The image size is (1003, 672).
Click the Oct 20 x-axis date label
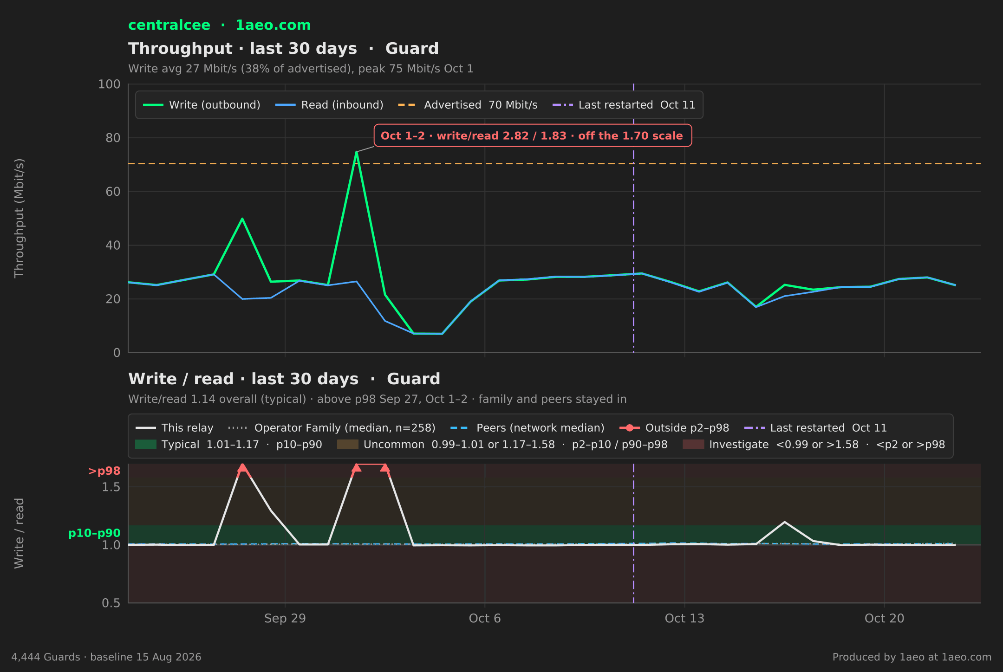coord(885,619)
